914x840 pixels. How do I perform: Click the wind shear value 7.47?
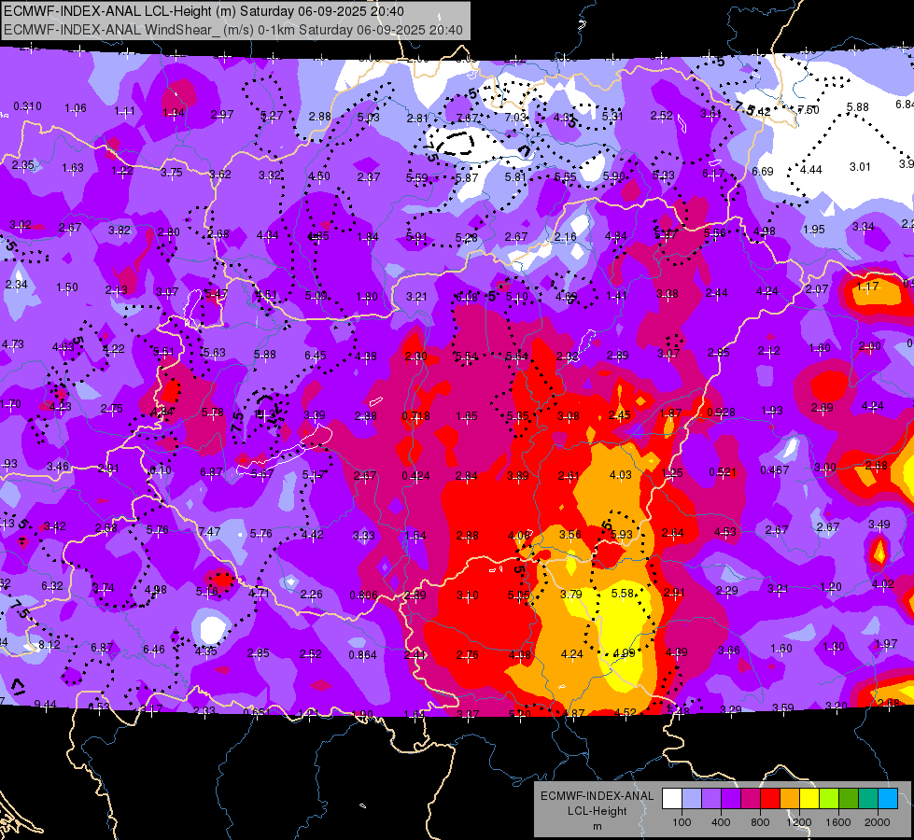tap(209, 531)
